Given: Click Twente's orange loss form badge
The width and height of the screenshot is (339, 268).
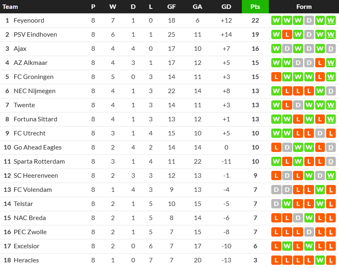Looking at the screenshot, I should [x=287, y=105].
